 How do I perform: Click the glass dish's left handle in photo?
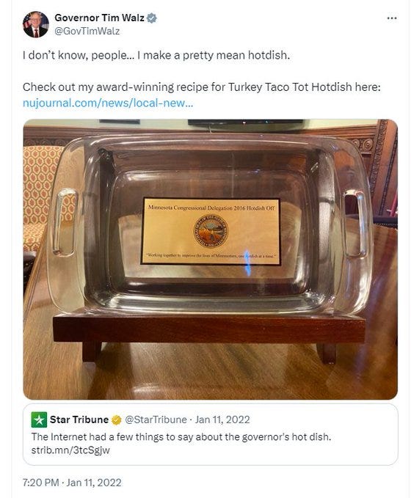click(64, 222)
